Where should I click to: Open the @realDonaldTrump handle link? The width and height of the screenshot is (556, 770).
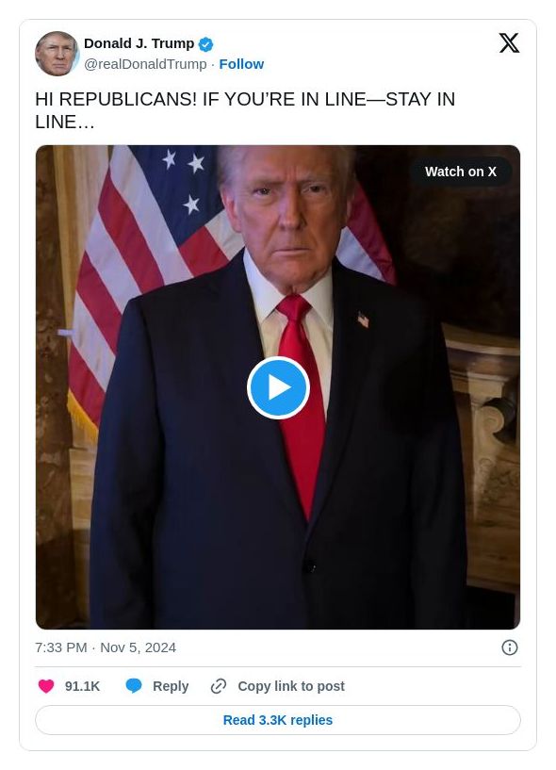click(x=145, y=64)
